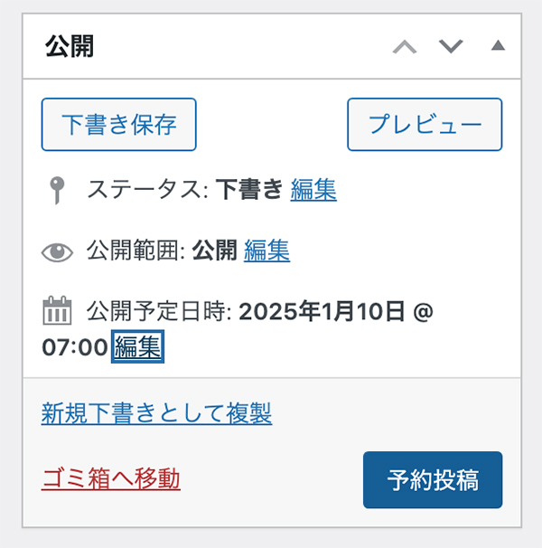Save the post with 下書き保存
The height and width of the screenshot is (548, 542).
pos(118,125)
